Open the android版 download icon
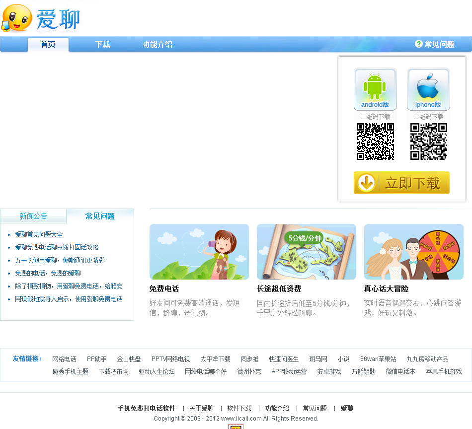Image resolution: width=472 pixels, height=429 pixels. (x=375, y=89)
